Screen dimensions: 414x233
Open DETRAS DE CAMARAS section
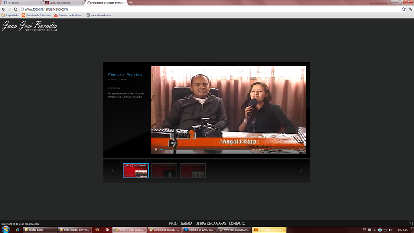click(210, 223)
